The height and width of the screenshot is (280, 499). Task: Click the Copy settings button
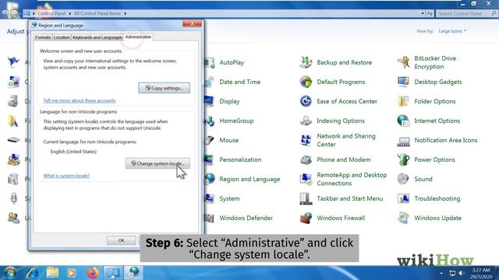(x=165, y=88)
